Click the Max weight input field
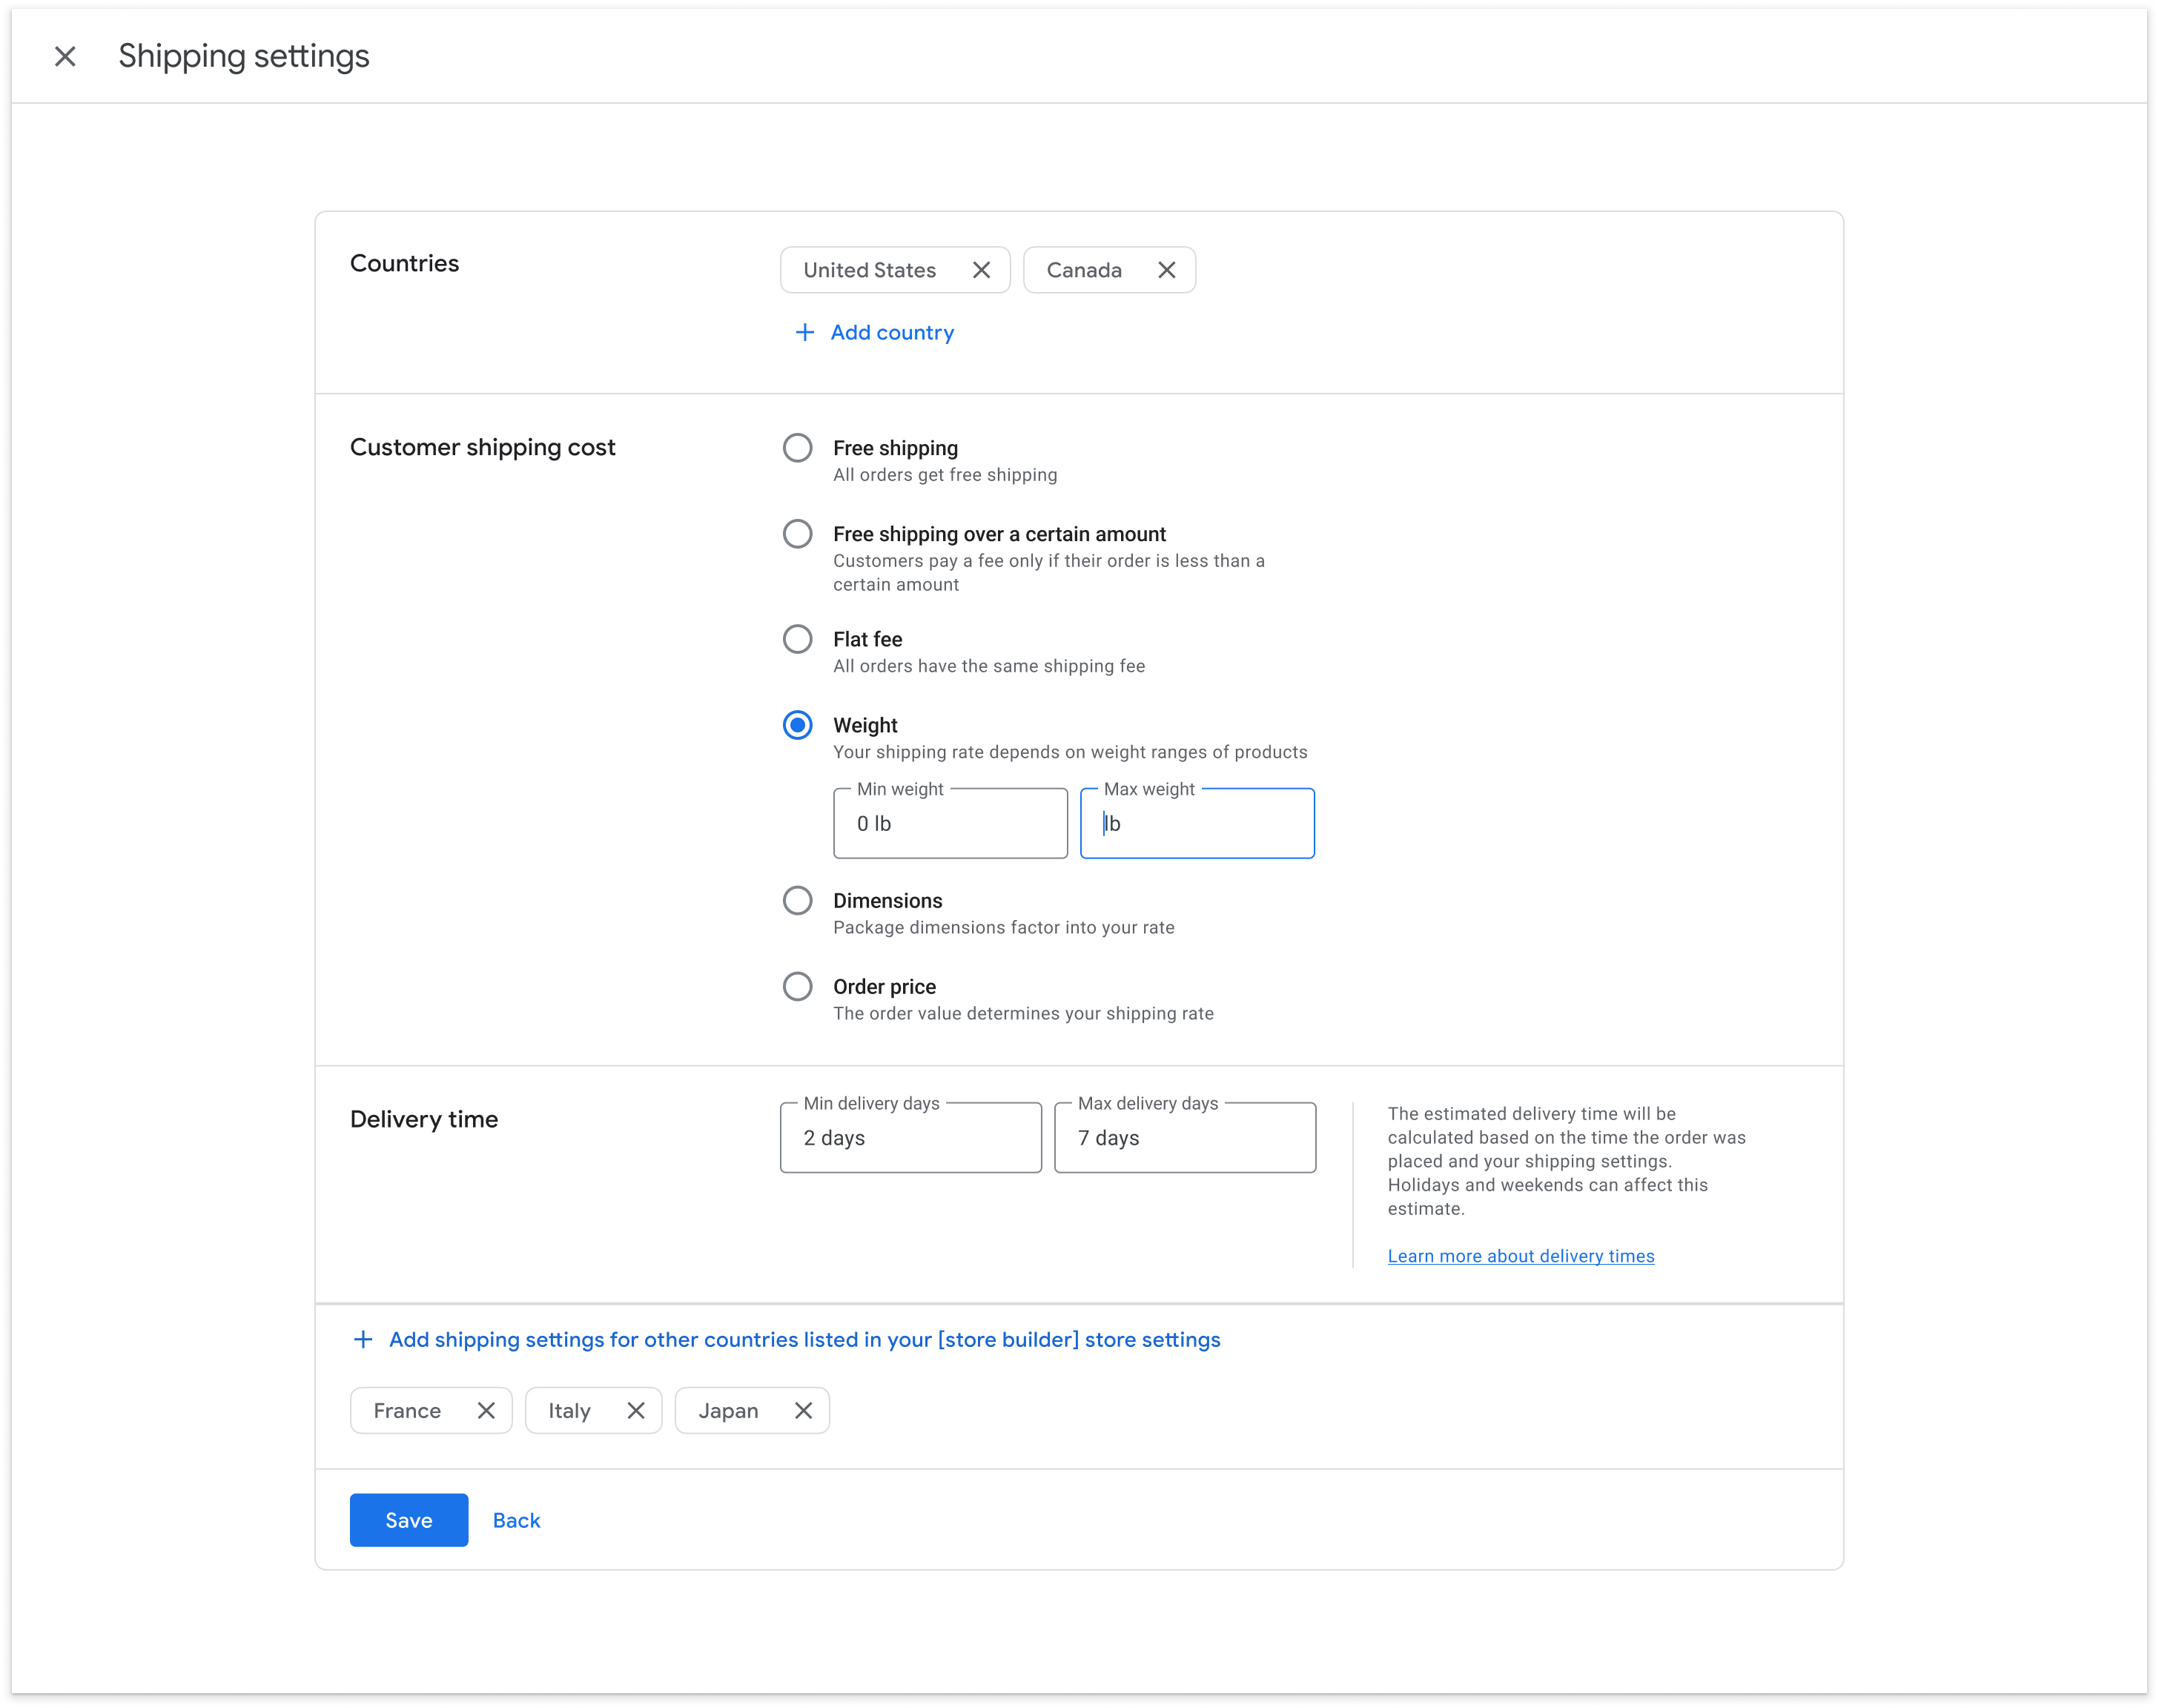Viewport: 2159px width, 1708px height. click(x=1197, y=823)
